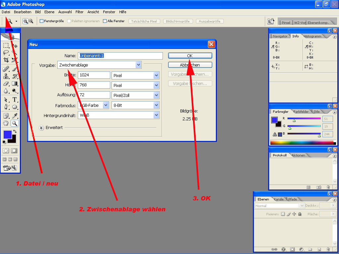Switch to Quick Mask mode in toolbox
Viewport: 339px width, 254px height.
pos(14,150)
